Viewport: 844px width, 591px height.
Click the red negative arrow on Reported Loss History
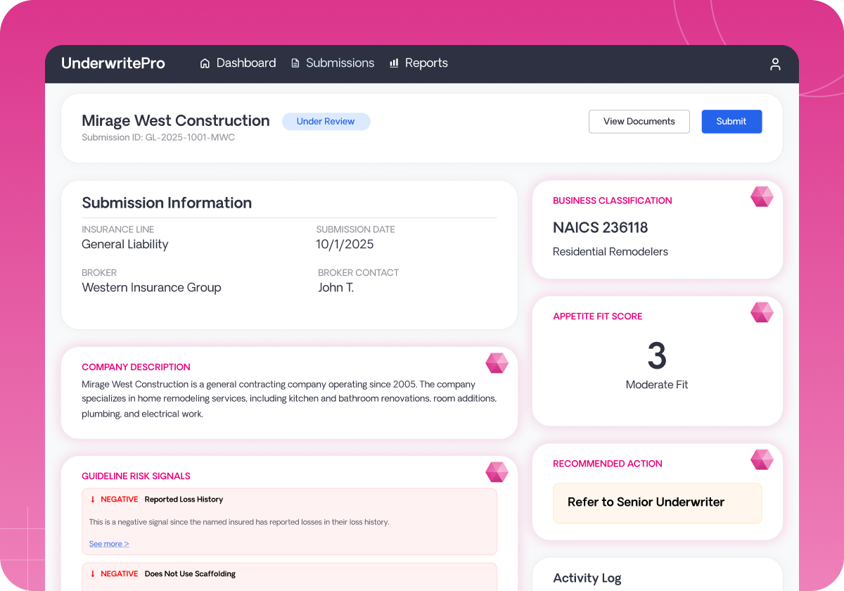click(92, 499)
